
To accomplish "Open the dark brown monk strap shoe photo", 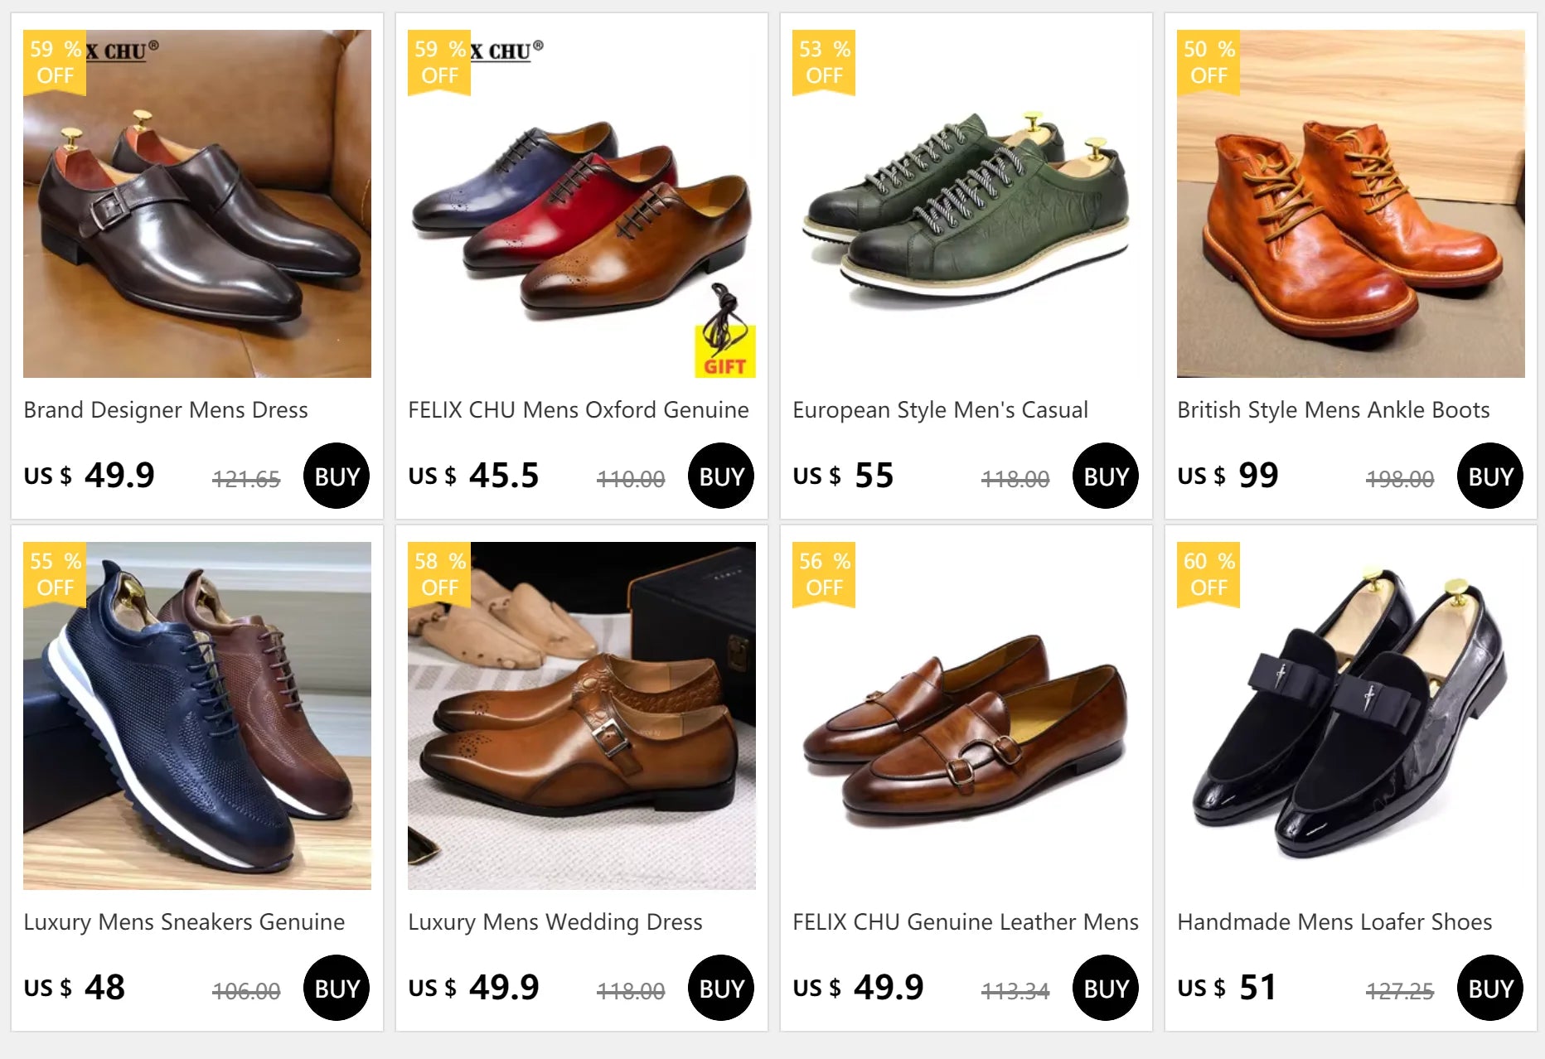I will [197, 204].
